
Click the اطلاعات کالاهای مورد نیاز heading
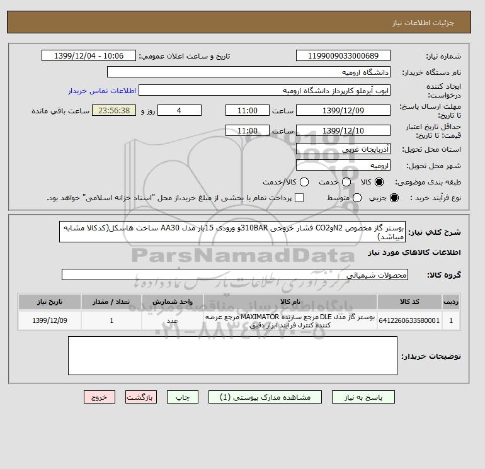coord(414,252)
